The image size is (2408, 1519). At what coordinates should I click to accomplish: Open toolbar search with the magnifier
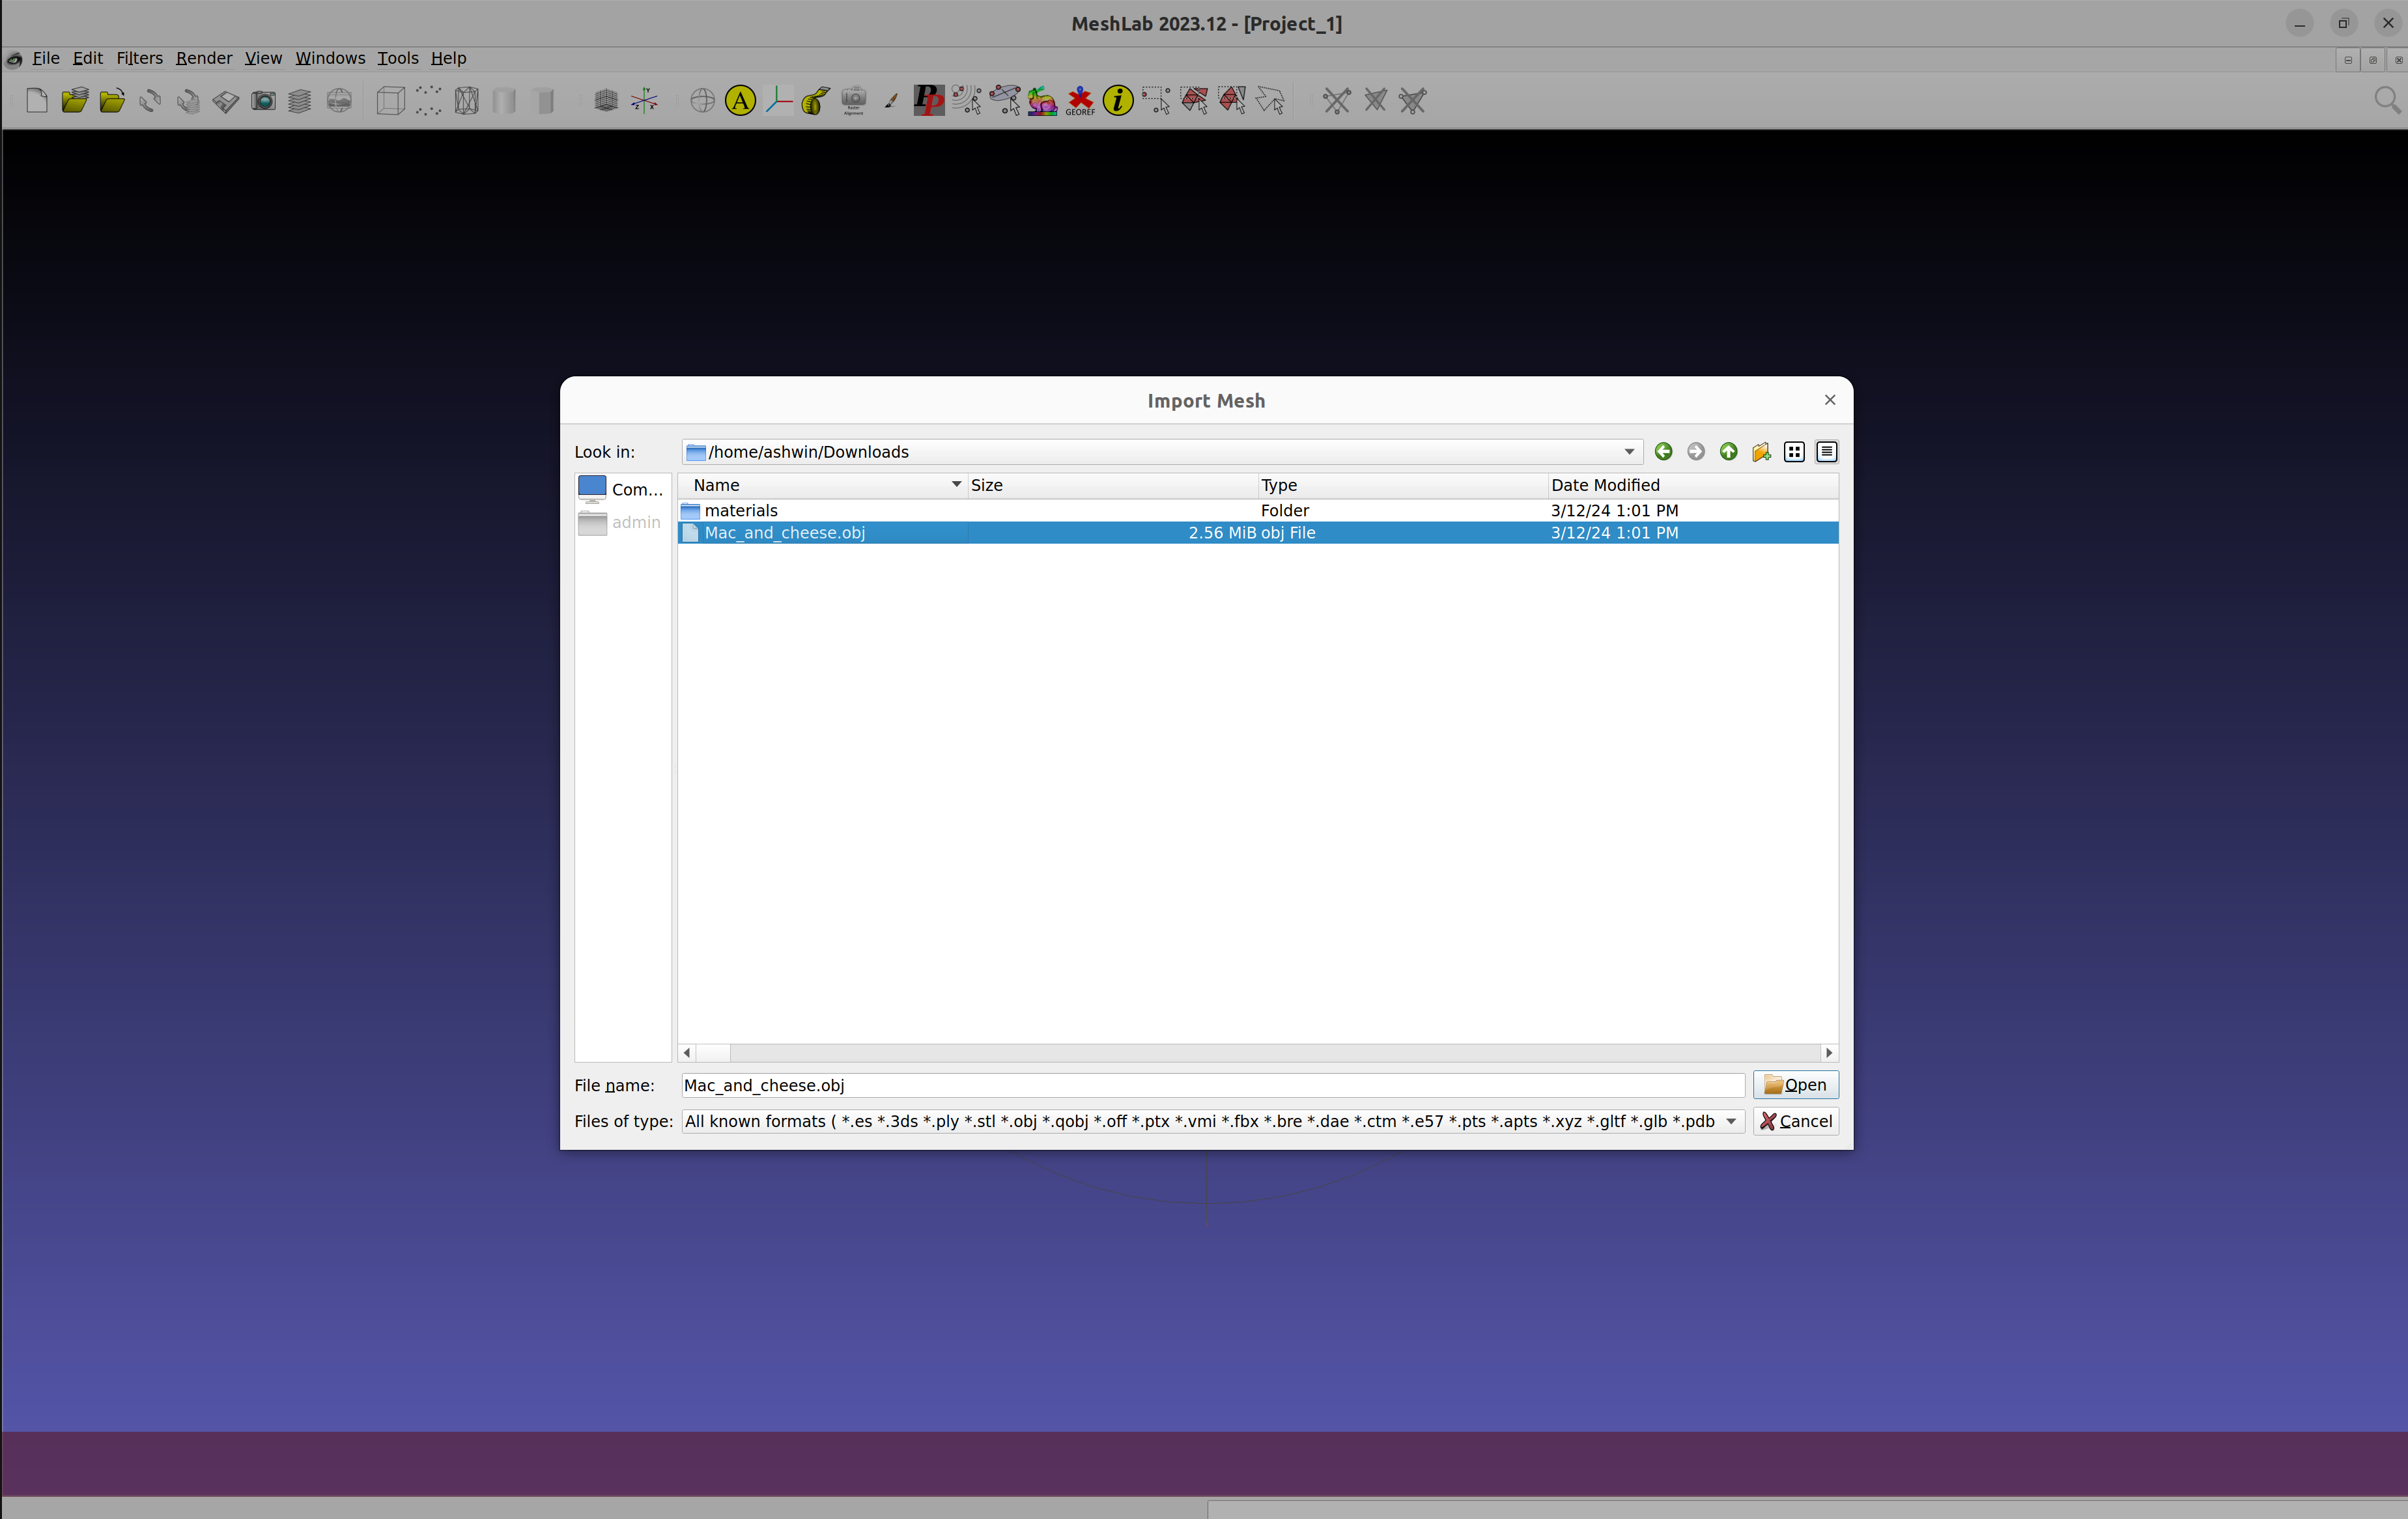point(2386,100)
